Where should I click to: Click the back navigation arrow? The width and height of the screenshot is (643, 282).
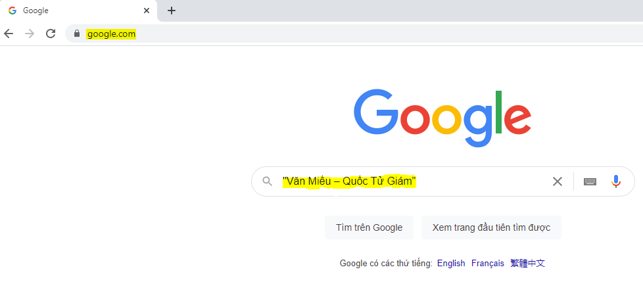point(9,34)
